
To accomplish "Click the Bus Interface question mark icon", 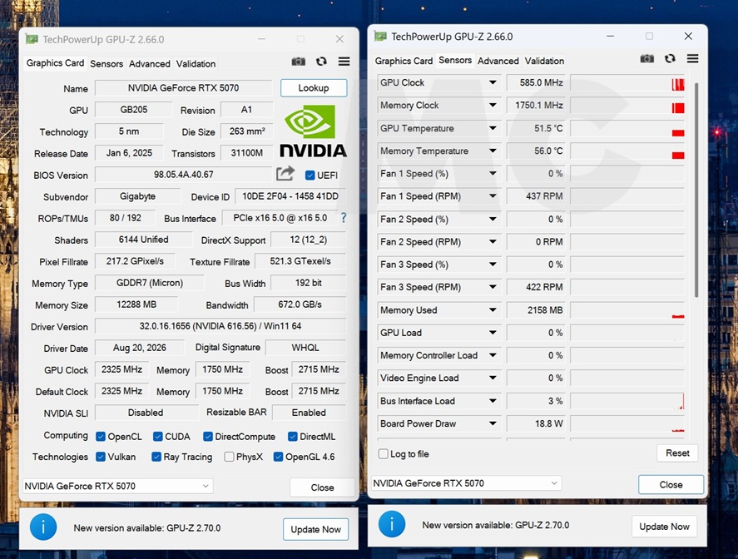I will (x=344, y=218).
